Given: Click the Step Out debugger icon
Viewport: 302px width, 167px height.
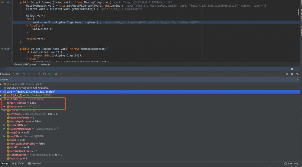Looking at the screenshot, I should click(x=39, y=74).
